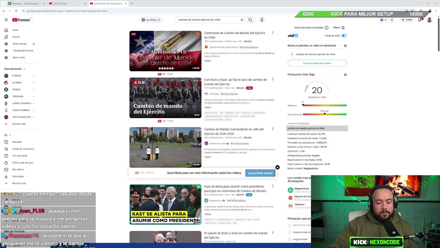Activate voice search microphone
The image size is (440, 248).
[262, 20]
